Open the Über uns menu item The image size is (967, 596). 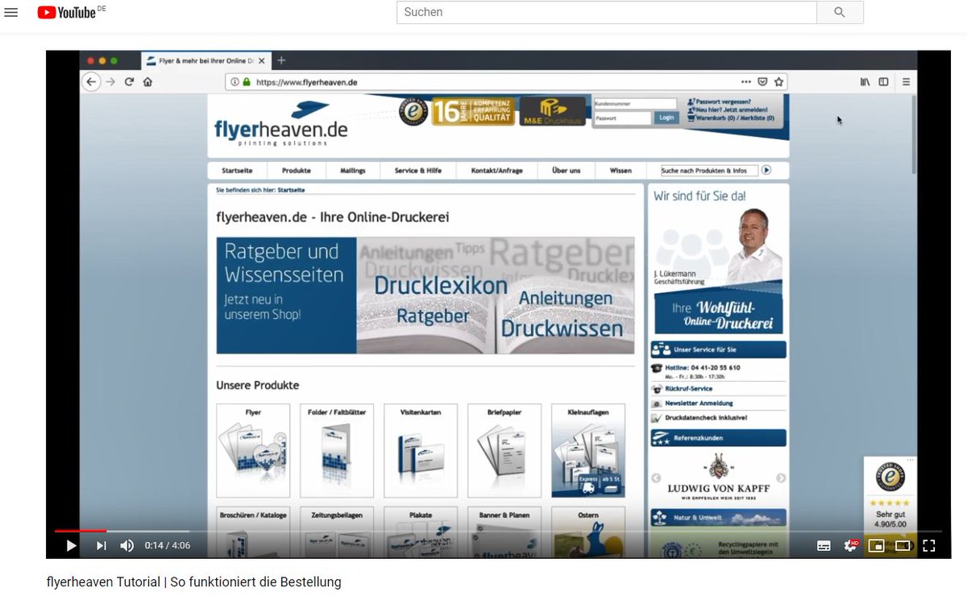(x=567, y=171)
